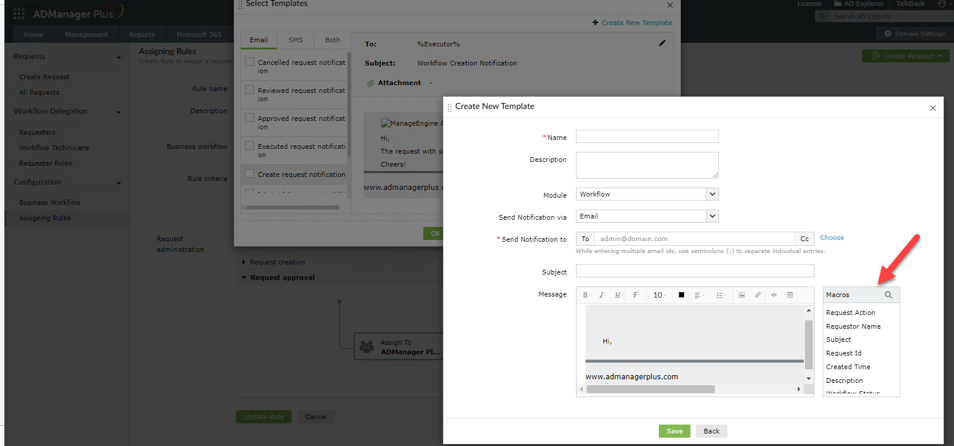The height and width of the screenshot is (446, 954).
Task: Open the text alignment dropdown in editor
Action: pyautogui.click(x=699, y=295)
